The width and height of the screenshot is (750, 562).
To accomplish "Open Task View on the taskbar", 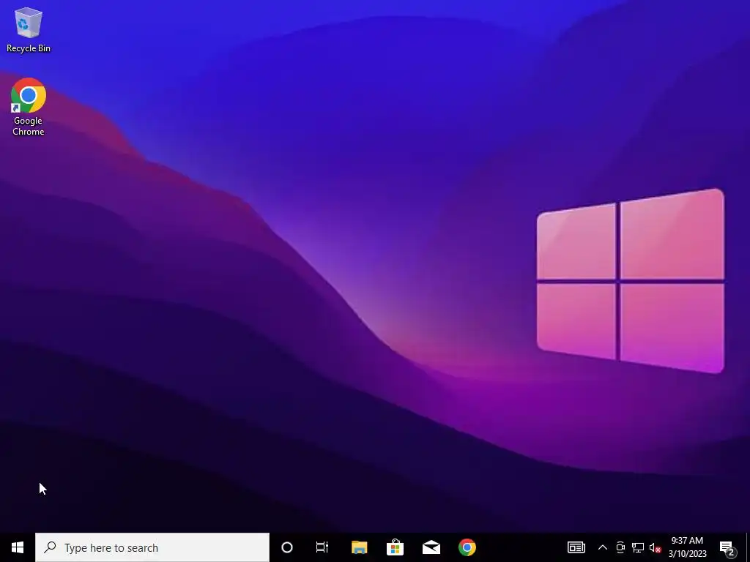I will (x=322, y=547).
